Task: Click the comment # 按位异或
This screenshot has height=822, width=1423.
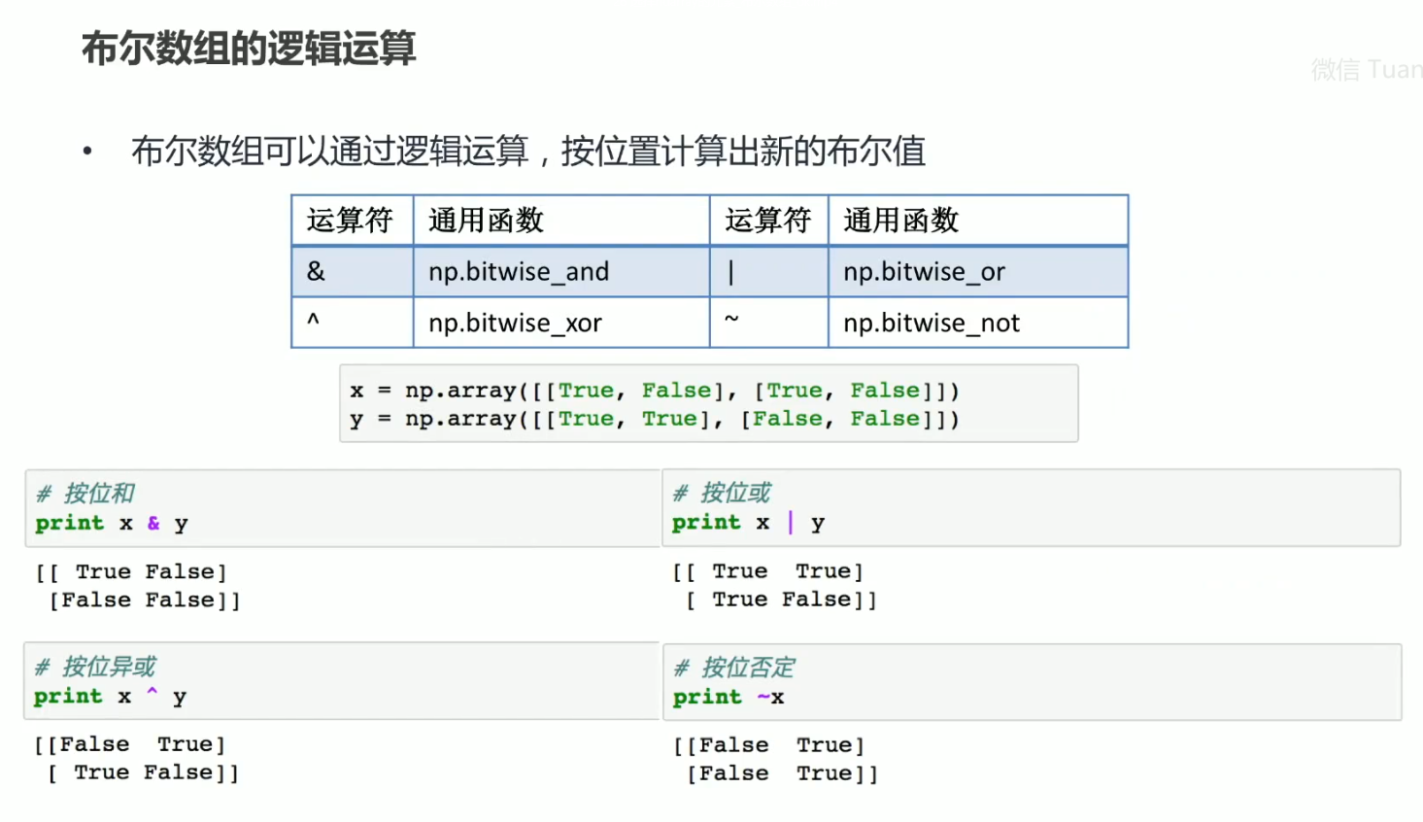Action: pos(95,667)
